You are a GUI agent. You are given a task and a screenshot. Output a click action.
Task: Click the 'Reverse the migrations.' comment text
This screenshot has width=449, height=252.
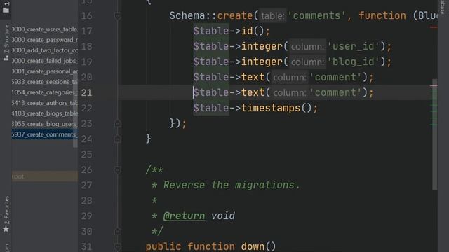[232, 185]
